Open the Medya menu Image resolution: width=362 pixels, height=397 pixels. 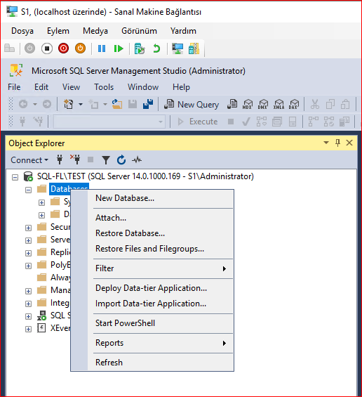tap(95, 31)
